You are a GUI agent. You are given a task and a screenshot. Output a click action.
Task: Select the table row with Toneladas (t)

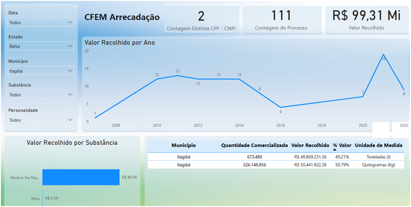(276, 157)
